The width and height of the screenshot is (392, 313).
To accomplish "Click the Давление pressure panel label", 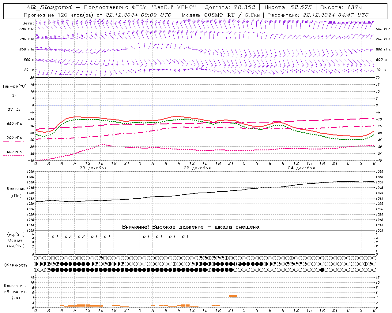I will tap(16, 189).
